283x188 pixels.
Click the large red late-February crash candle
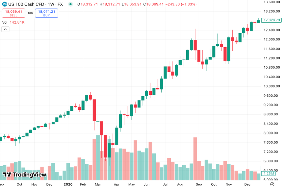point(94,110)
